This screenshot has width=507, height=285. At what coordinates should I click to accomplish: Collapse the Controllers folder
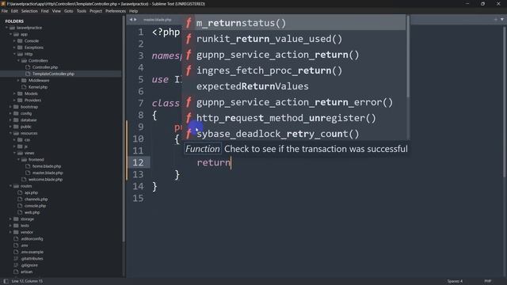18,61
